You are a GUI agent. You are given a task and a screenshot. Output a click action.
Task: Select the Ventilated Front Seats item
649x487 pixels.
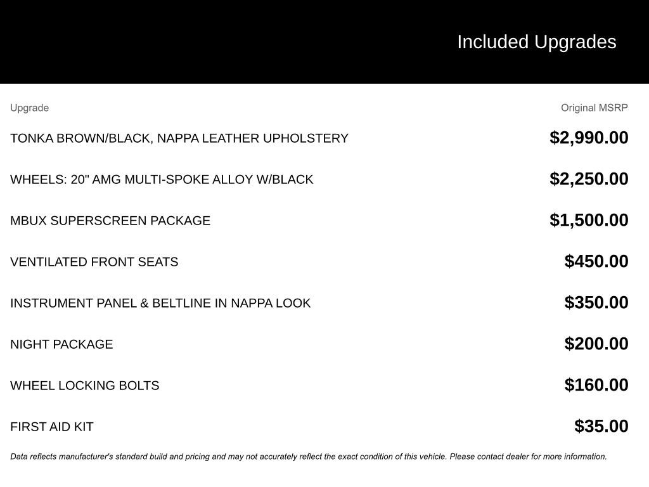(x=94, y=262)
